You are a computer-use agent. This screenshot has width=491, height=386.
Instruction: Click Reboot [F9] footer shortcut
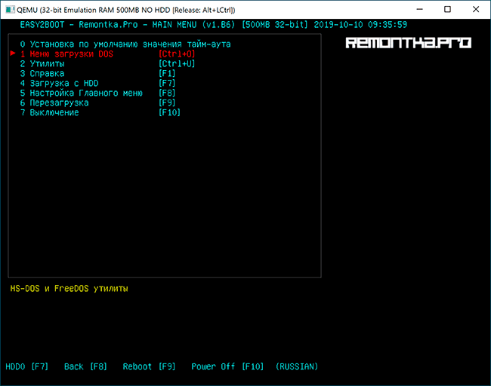(x=149, y=366)
